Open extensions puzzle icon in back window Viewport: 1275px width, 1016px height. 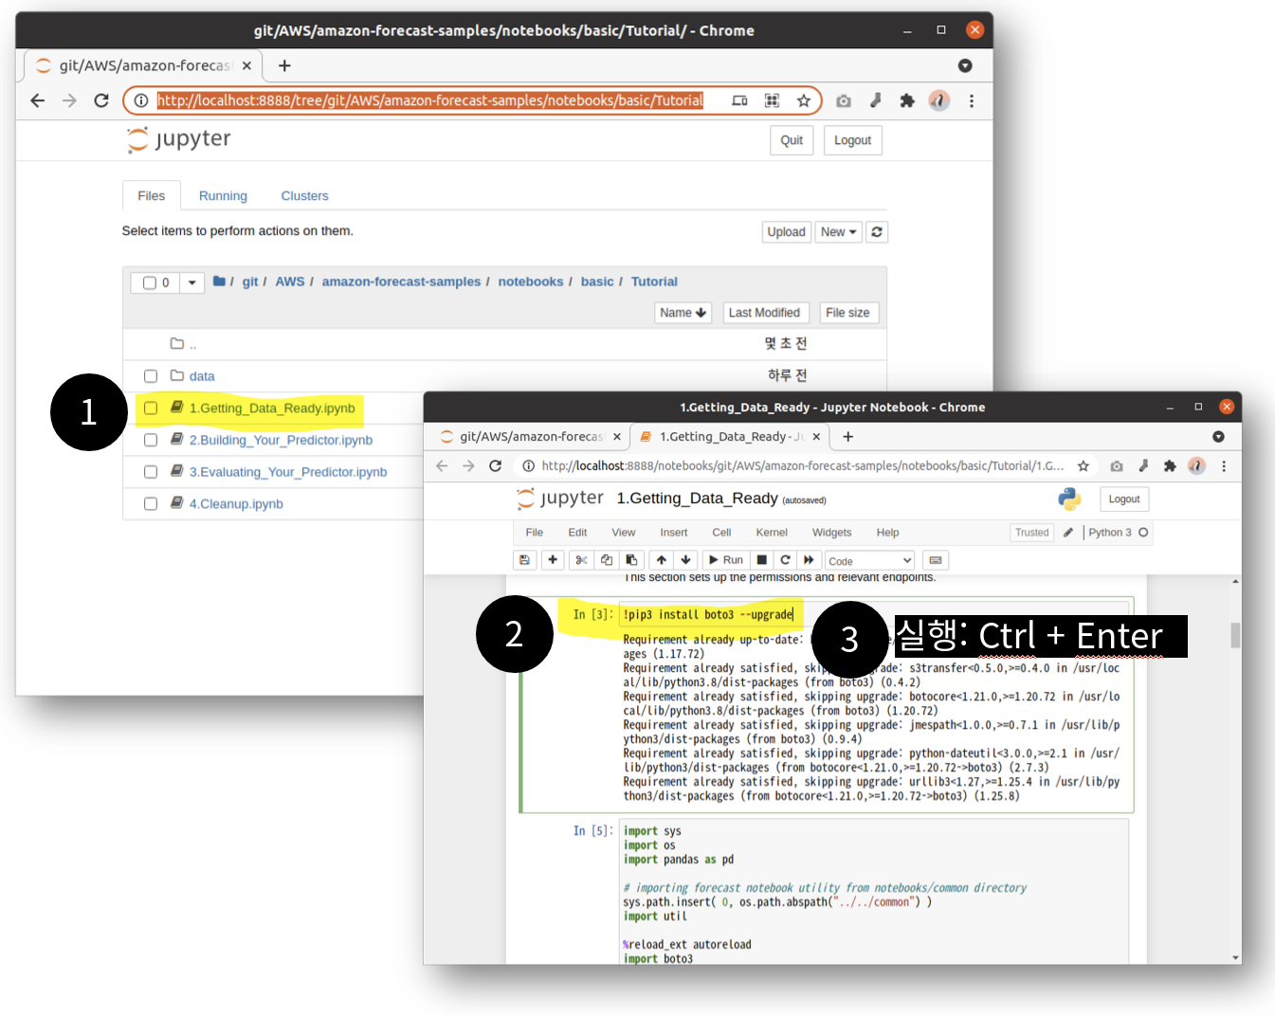[x=907, y=100]
